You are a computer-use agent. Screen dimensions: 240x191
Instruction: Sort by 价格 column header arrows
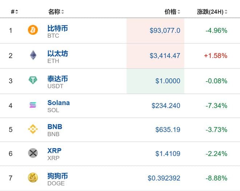click(x=179, y=12)
